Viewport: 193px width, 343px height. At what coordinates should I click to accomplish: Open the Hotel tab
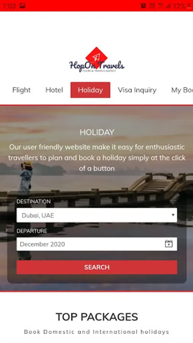54,90
